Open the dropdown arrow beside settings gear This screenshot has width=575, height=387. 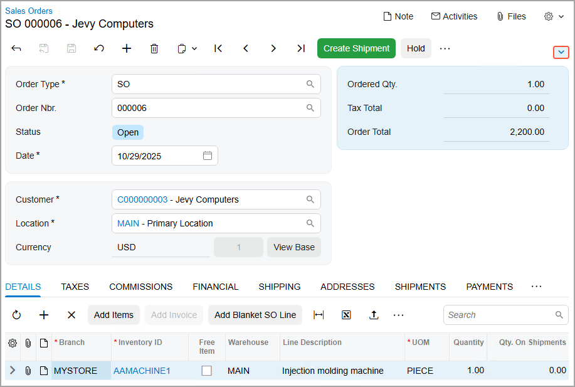pos(561,16)
